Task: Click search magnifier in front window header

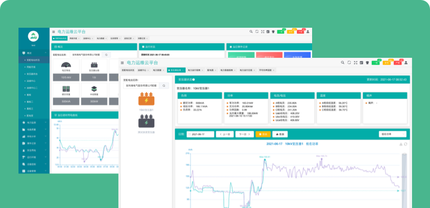Action: [x=343, y=62]
